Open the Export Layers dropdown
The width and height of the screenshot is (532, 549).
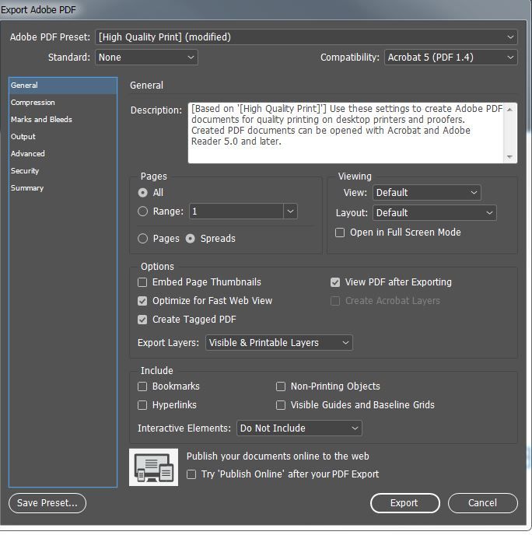(278, 342)
